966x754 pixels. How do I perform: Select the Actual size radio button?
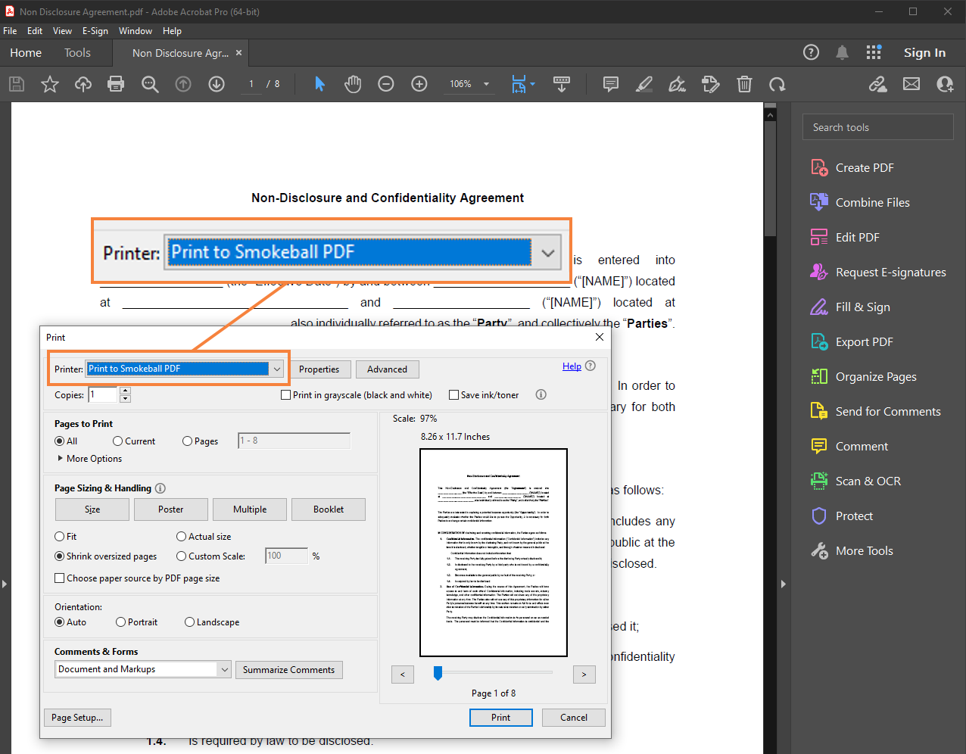coord(181,537)
